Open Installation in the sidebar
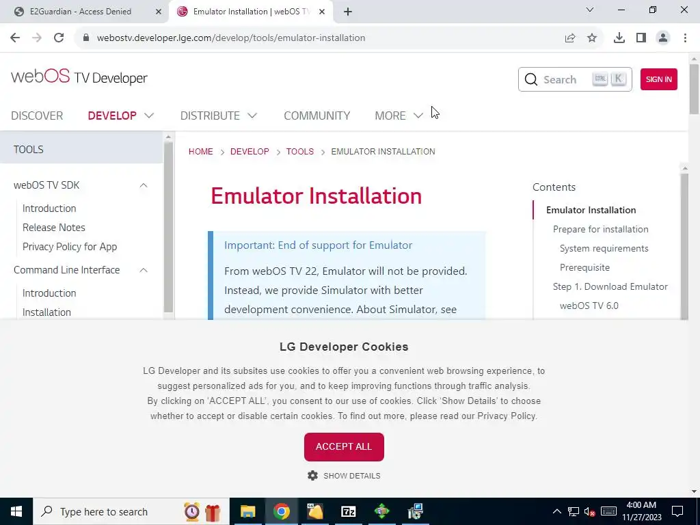The height and width of the screenshot is (525, 700). pyautogui.click(x=46, y=312)
